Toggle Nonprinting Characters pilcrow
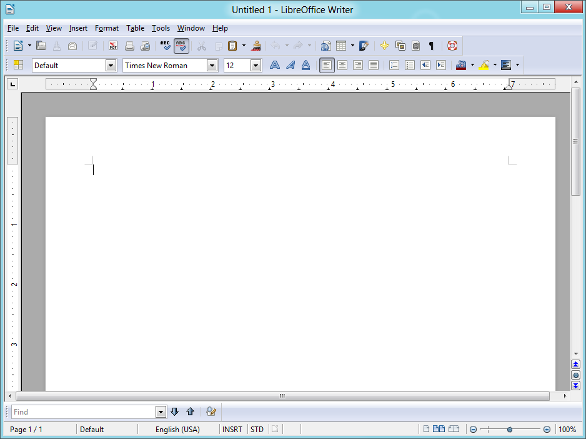 click(431, 46)
